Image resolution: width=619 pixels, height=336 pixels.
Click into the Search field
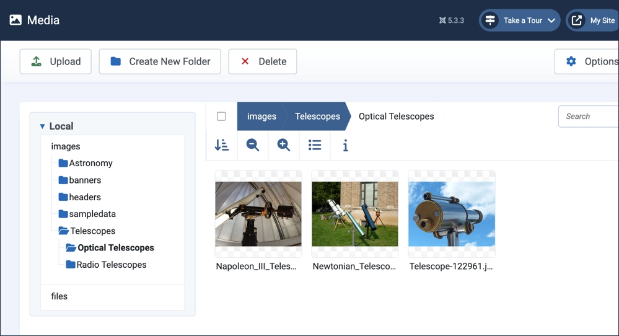(589, 117)
